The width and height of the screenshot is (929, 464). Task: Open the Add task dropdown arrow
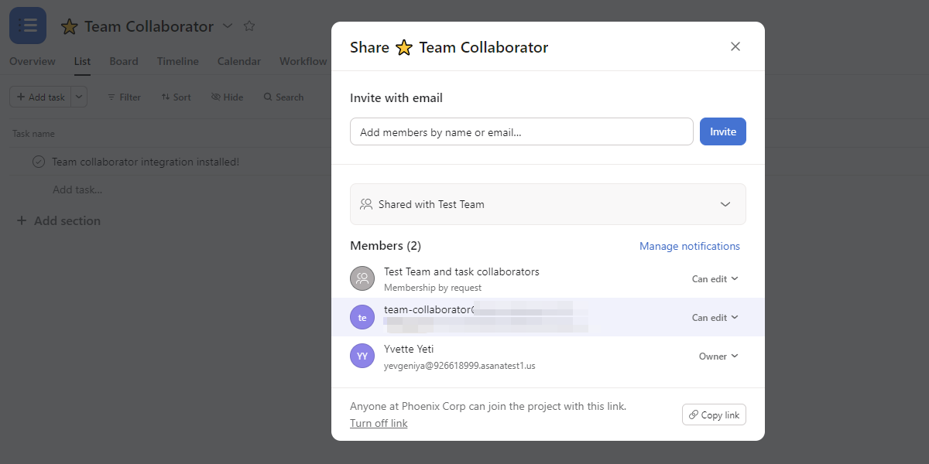point(80,97)
